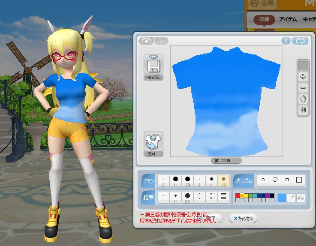
Task: Select small square eraser
Action: coord(287,180)
